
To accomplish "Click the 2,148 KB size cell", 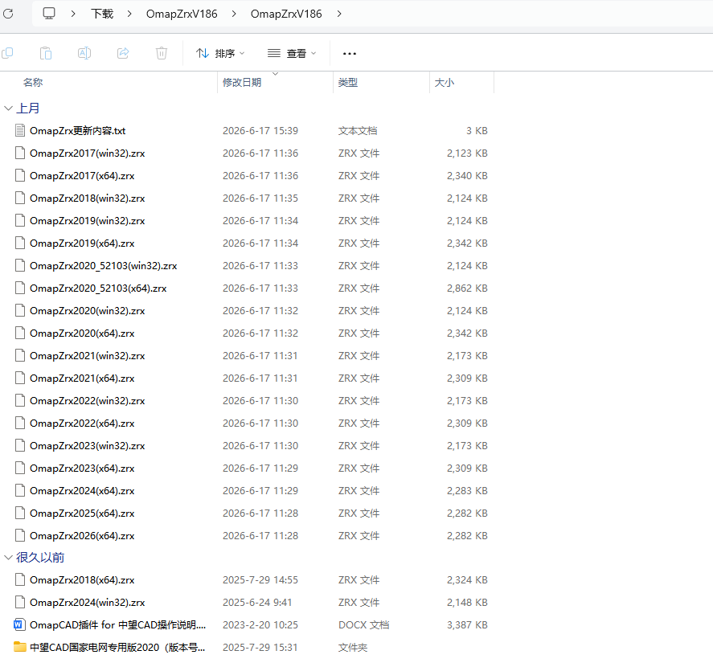I will pos(467,603).
